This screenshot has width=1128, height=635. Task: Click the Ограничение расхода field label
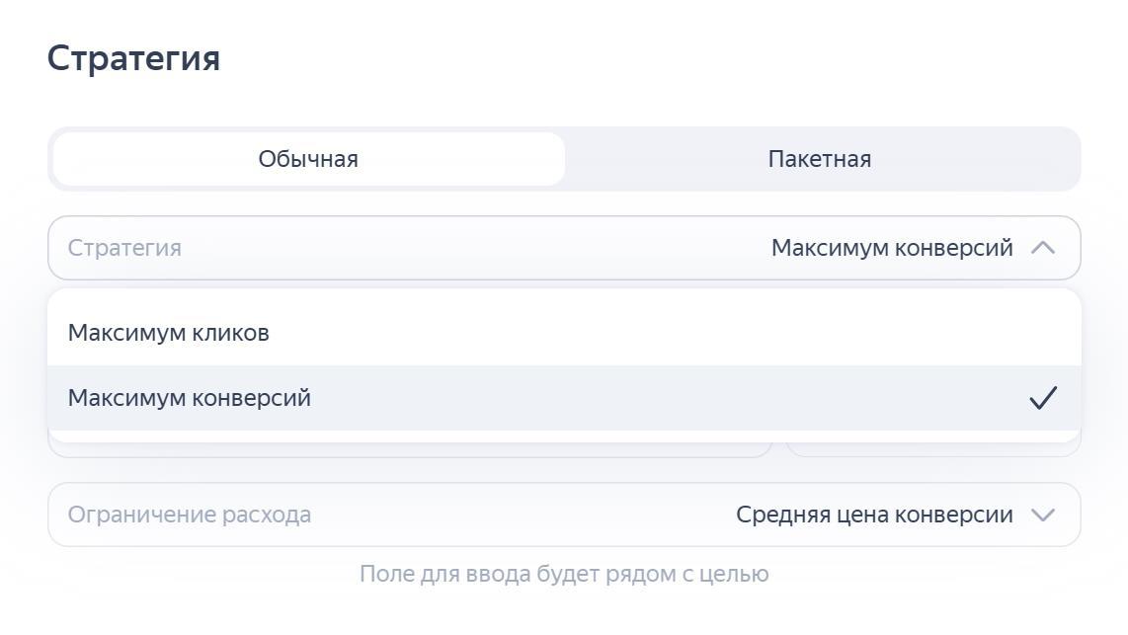[x=190, y=515]
